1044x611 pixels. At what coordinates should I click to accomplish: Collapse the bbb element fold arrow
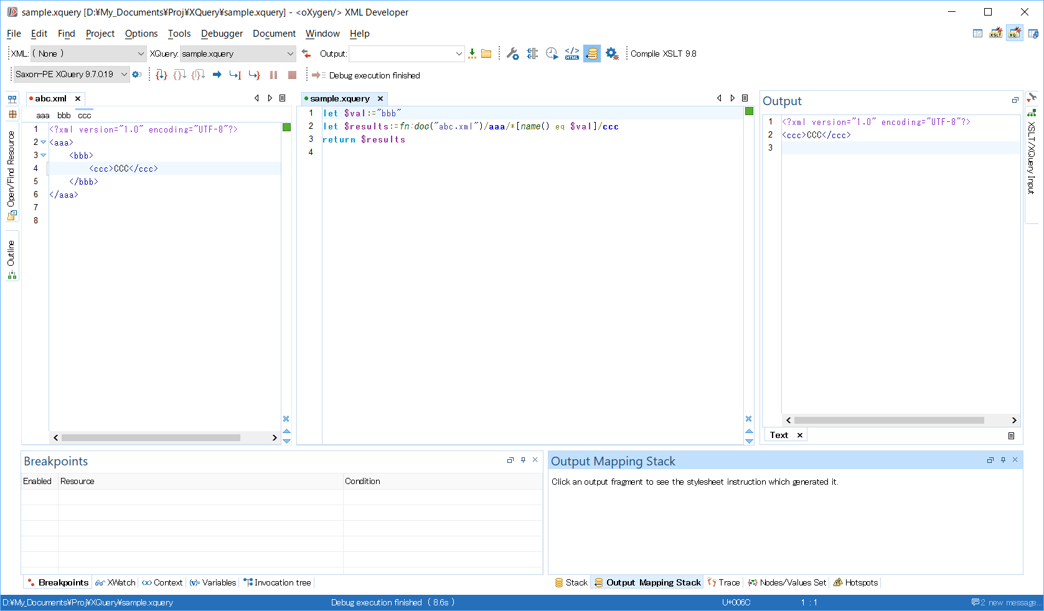[x=44, y=156]
